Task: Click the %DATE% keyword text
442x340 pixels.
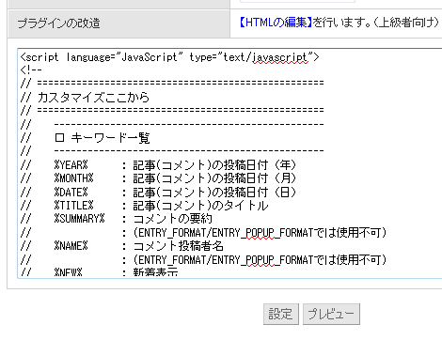Action: point(71,192)
